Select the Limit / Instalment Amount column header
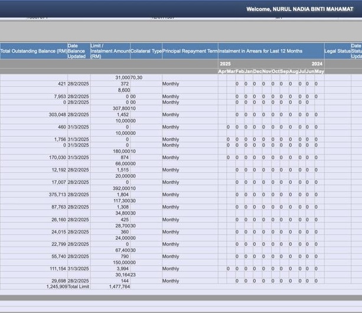This screenshot has height=313, width=362. [x=110, y=51]
